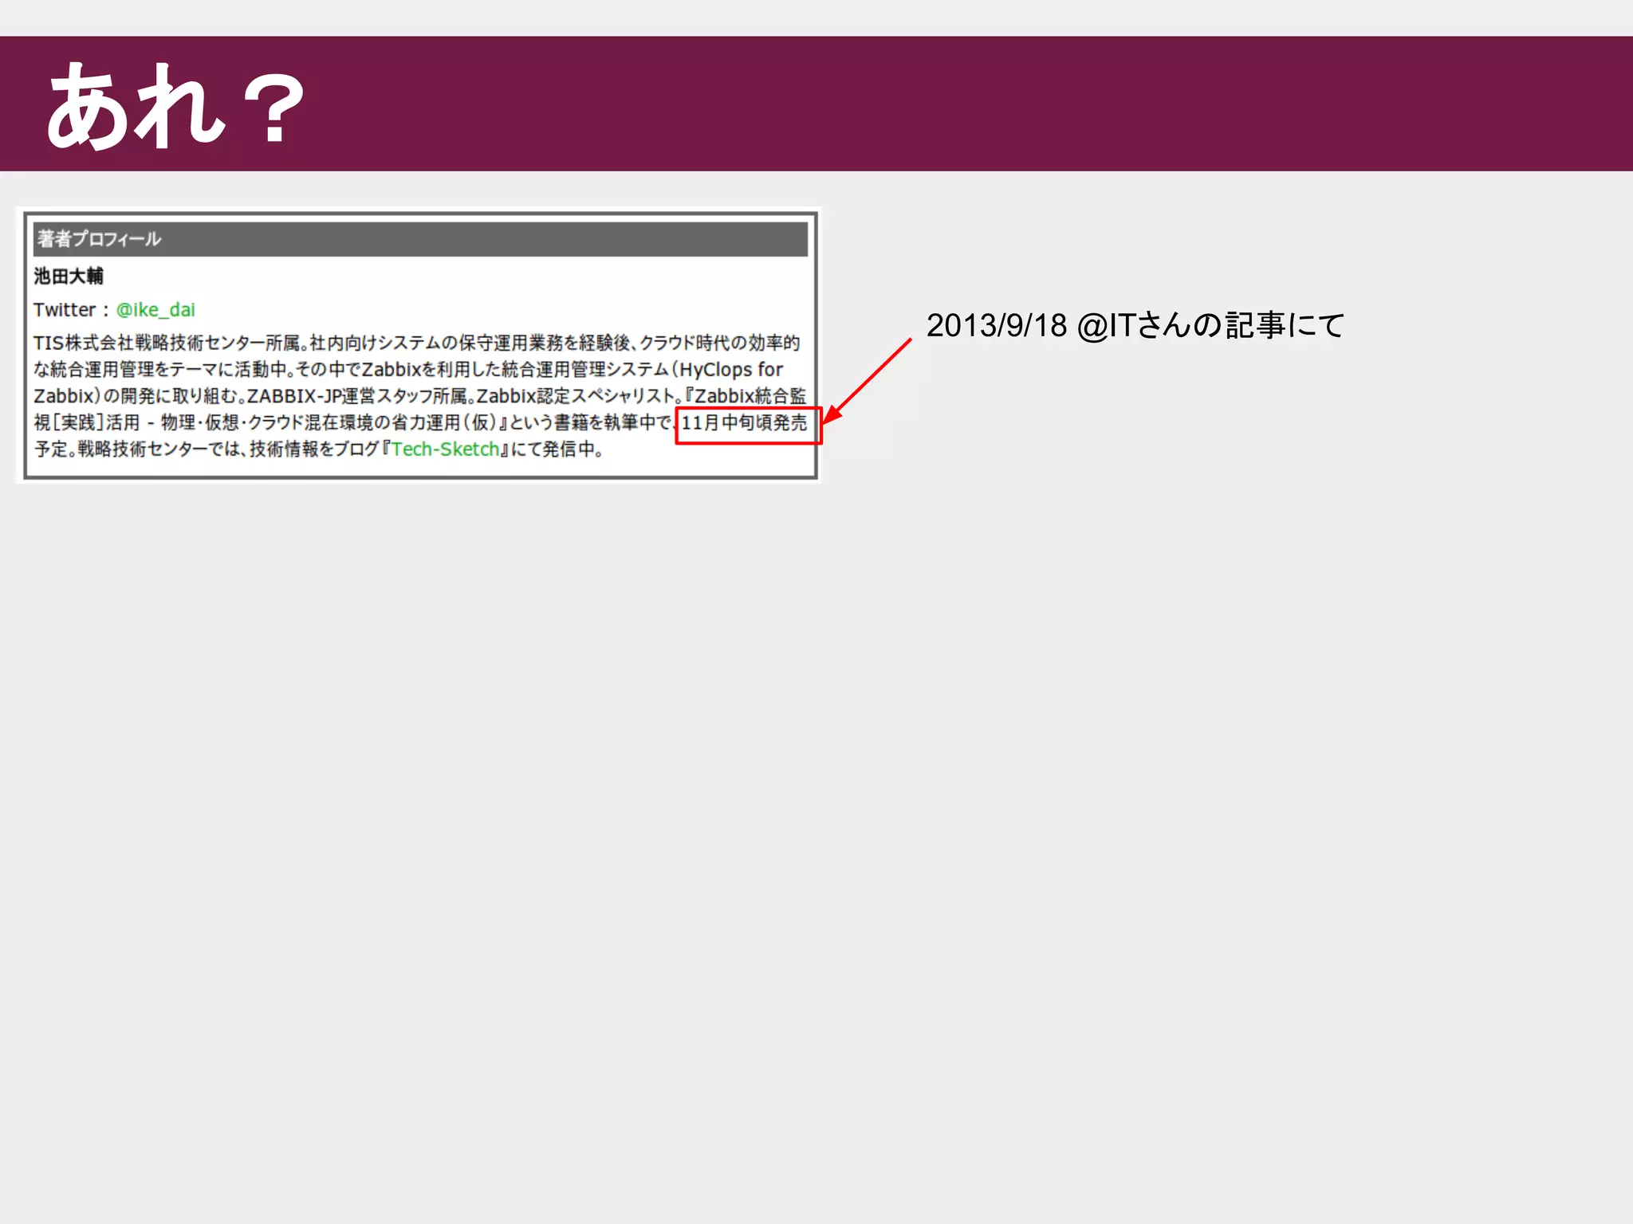Click 予定 at the start of the last line

click(x=51, y=449)
